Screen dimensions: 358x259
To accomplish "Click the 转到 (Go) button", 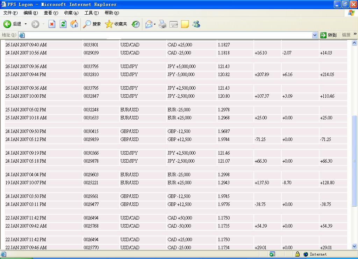I will (x=329, y=35).
